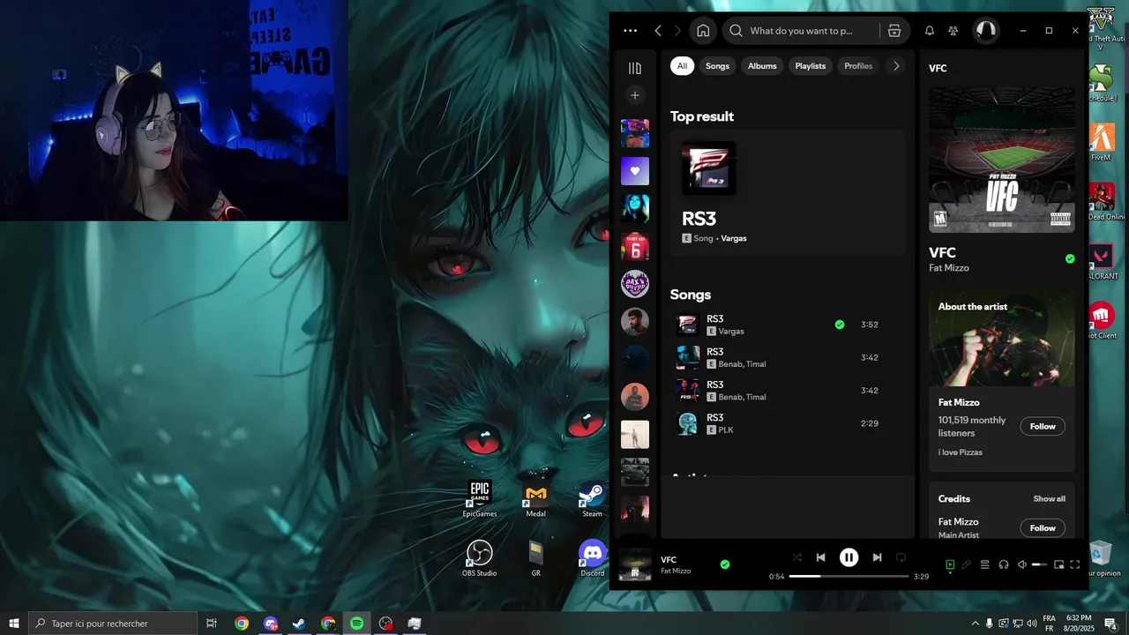The width and height of the screenshot is (1129, 635).
Task: Skip to the next track
Action: point(877,557)
